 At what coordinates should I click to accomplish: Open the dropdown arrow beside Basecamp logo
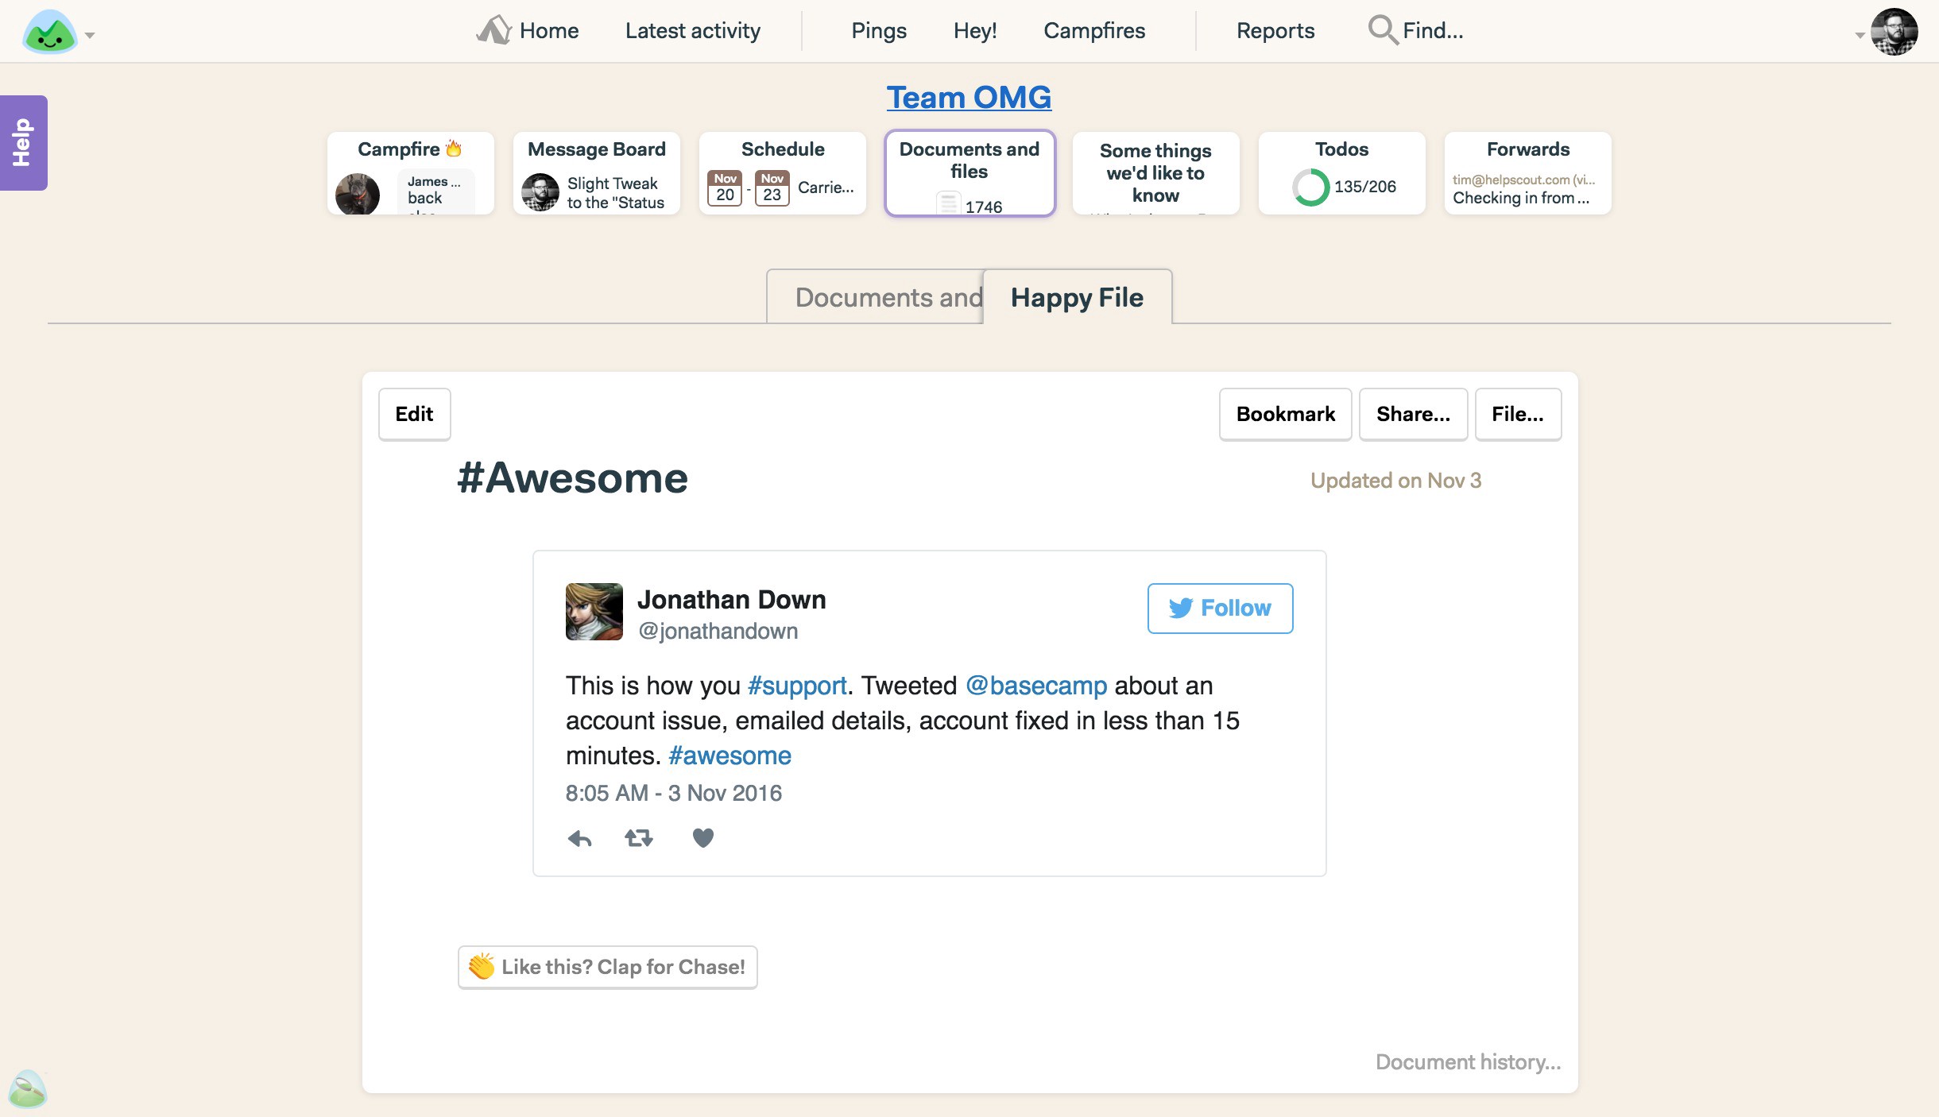[x=90, y=35]
